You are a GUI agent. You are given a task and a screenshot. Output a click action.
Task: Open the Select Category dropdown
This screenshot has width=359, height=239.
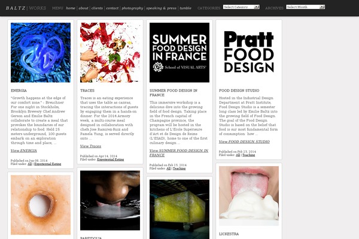(x=241, y=7)
